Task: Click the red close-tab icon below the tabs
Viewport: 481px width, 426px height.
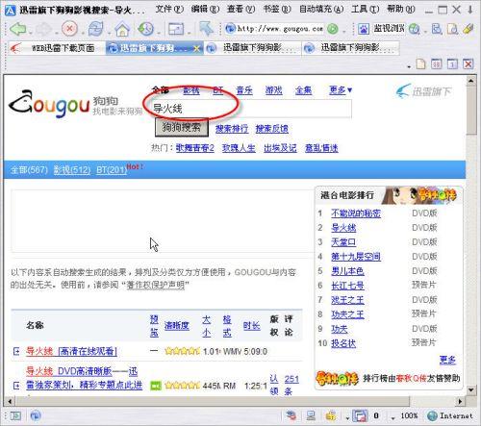Action: tap(468, 63)
